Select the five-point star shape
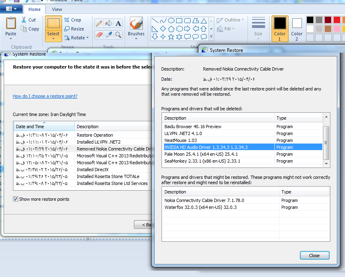The image size is (345, 277). (x=171, y=37)
